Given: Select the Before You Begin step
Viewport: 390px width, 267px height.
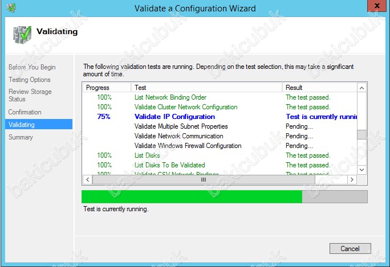Looking at the screenshot, I should click(x=32, y=67).
